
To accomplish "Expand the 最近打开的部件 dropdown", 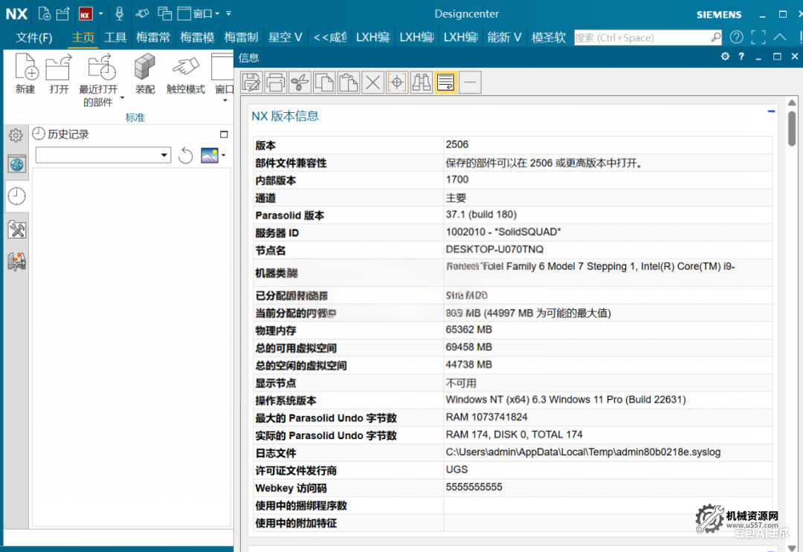I will point(122,97).
